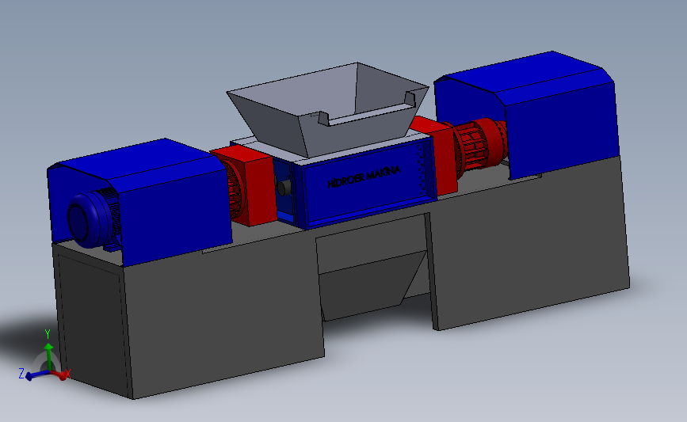This screenshot has height=422, width=687.
Task: Select the left gray base frame front face
Action: tap(223, 315)
